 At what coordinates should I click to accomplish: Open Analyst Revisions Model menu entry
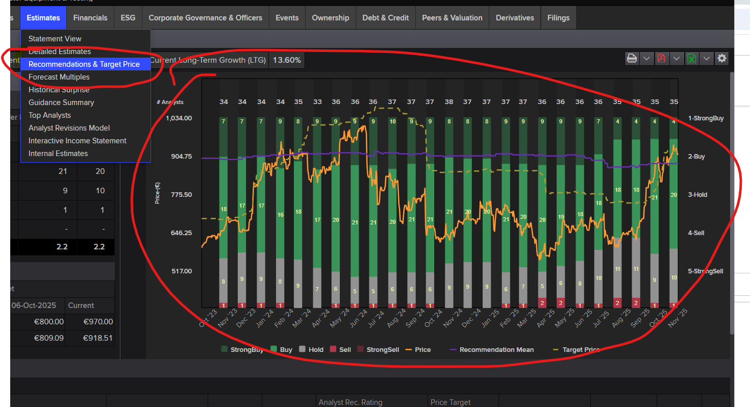point(86,128)
